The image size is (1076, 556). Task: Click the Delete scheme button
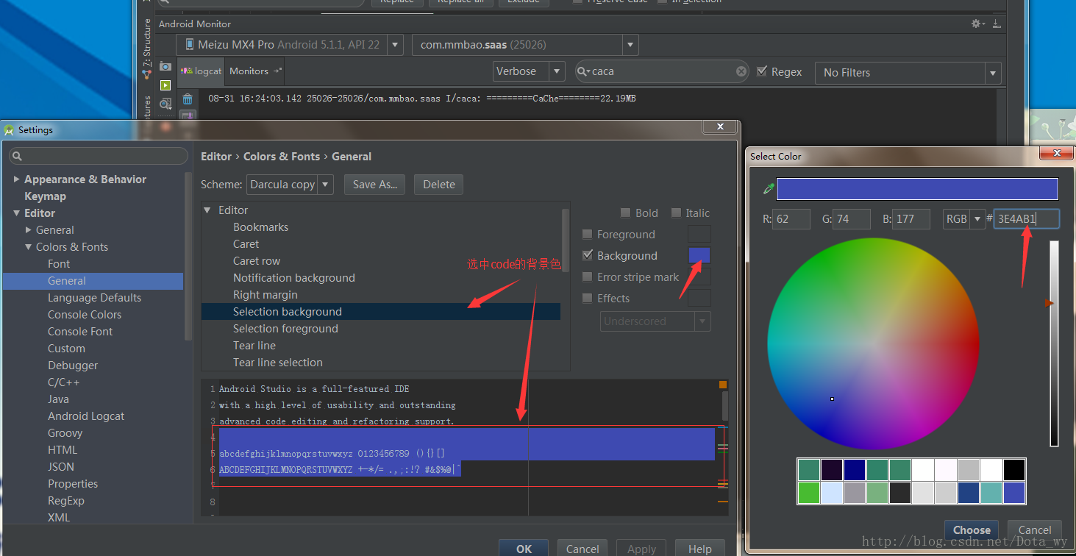point(439,185)
